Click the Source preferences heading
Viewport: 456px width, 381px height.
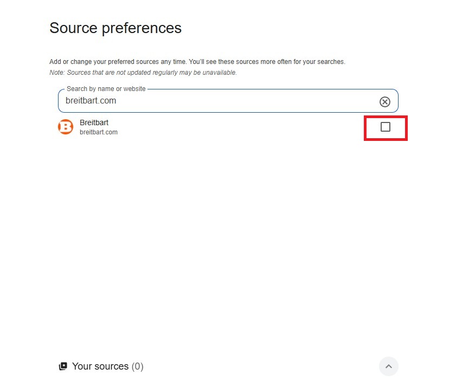115,28
